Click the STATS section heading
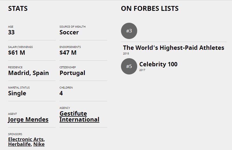The width and height of the screenshot is (232, 150). click(x=18, y=9)
